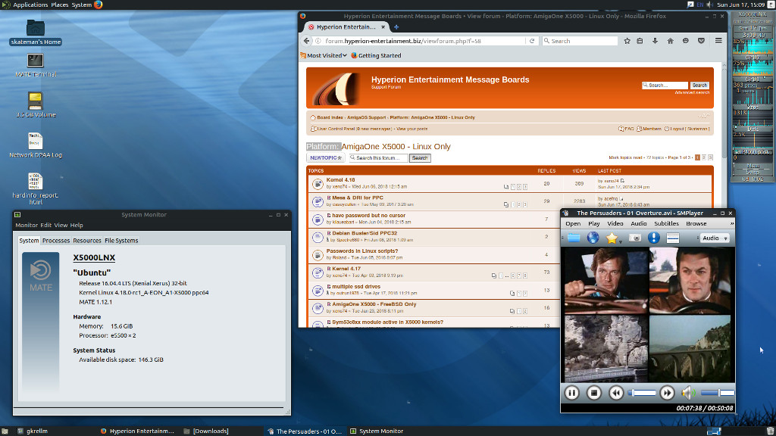Go back in Firefox

[x=307, y=41]
